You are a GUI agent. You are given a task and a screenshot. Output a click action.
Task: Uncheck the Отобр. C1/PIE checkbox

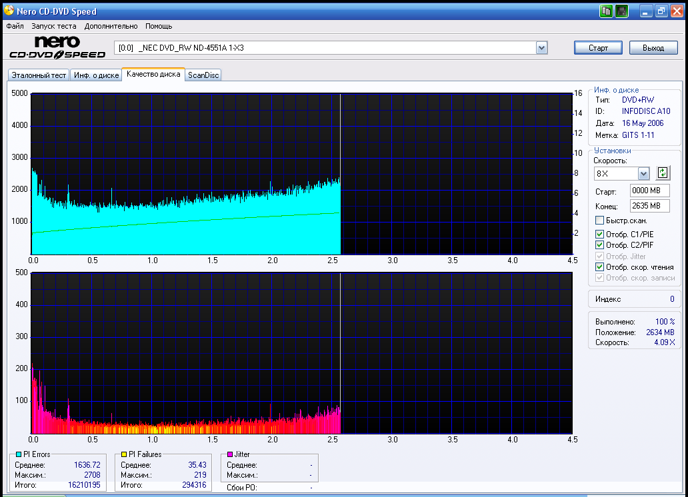point(599,235)
